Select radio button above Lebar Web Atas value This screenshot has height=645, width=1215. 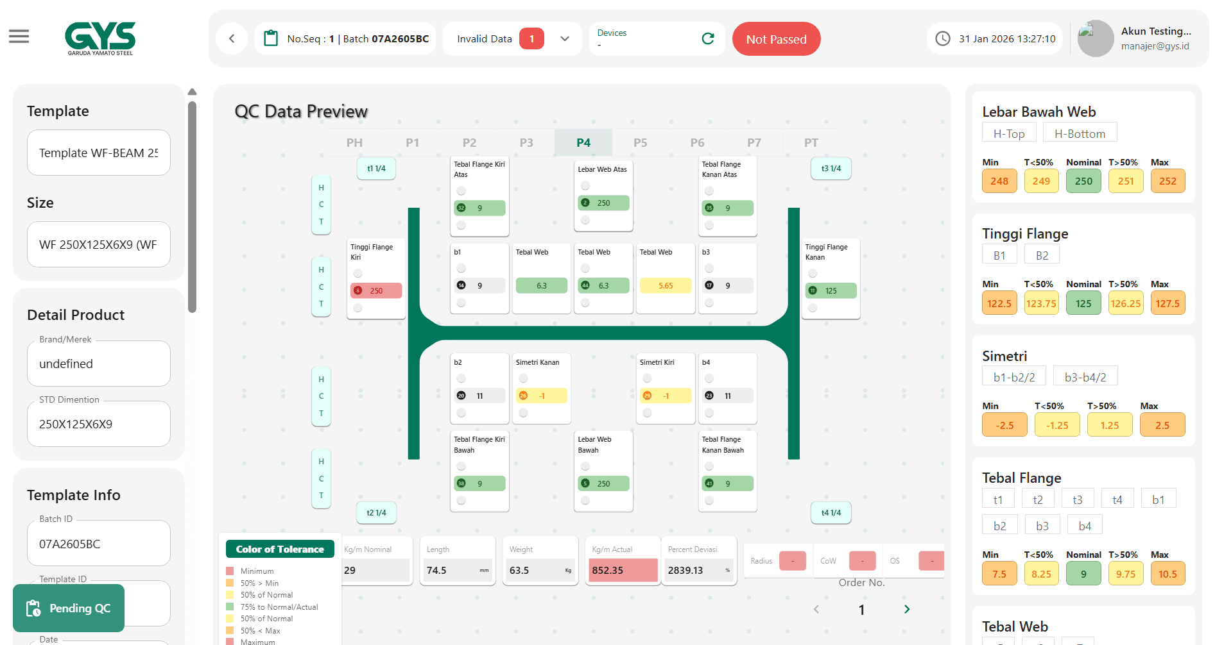585,186
